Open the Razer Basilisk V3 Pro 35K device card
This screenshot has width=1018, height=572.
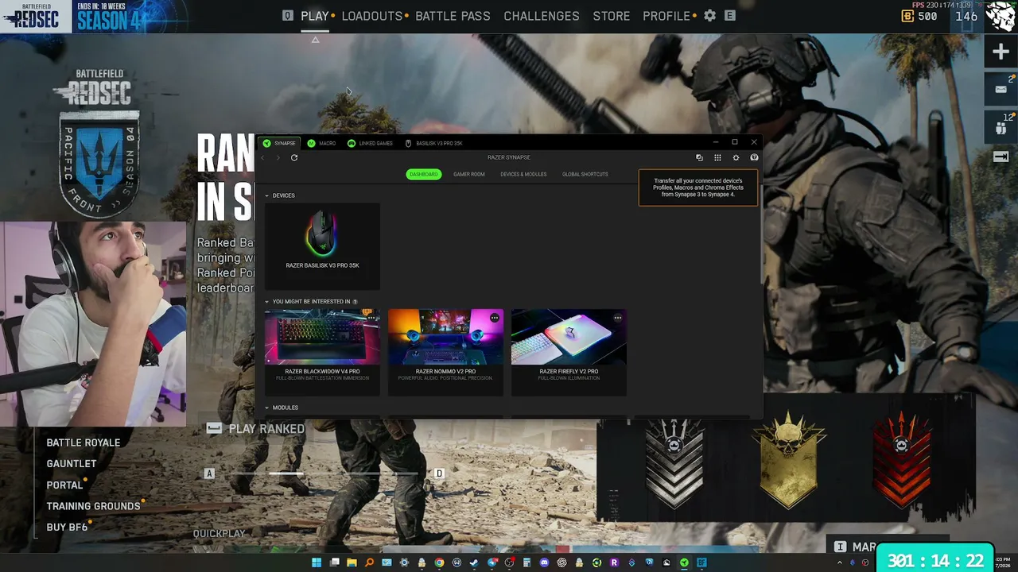pyautogui.click(x=322, y=246)
